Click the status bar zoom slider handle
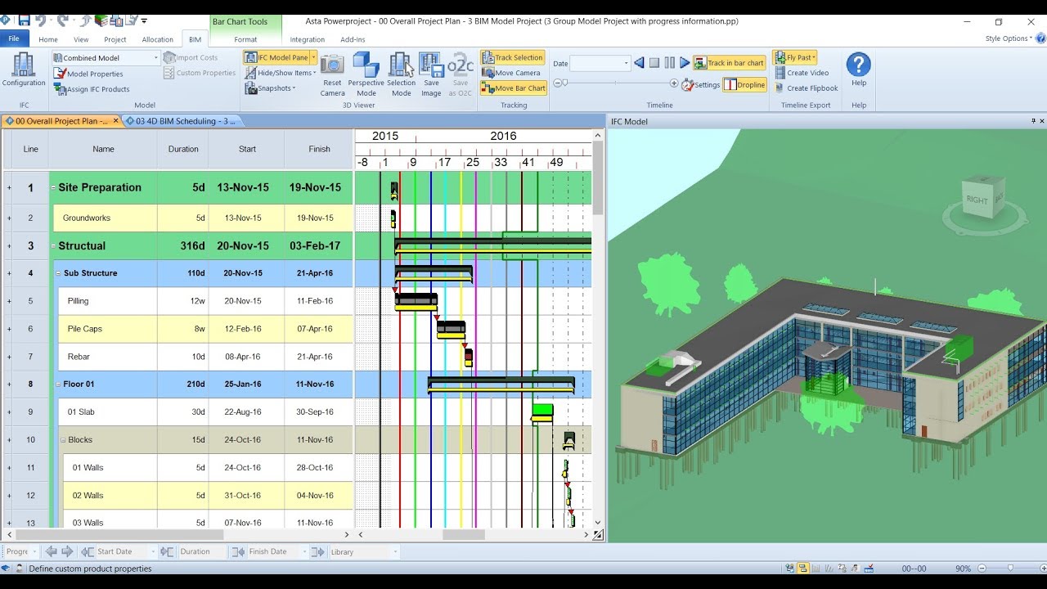This screenshot has width=1047, height=589. [x=1011, y=568]
